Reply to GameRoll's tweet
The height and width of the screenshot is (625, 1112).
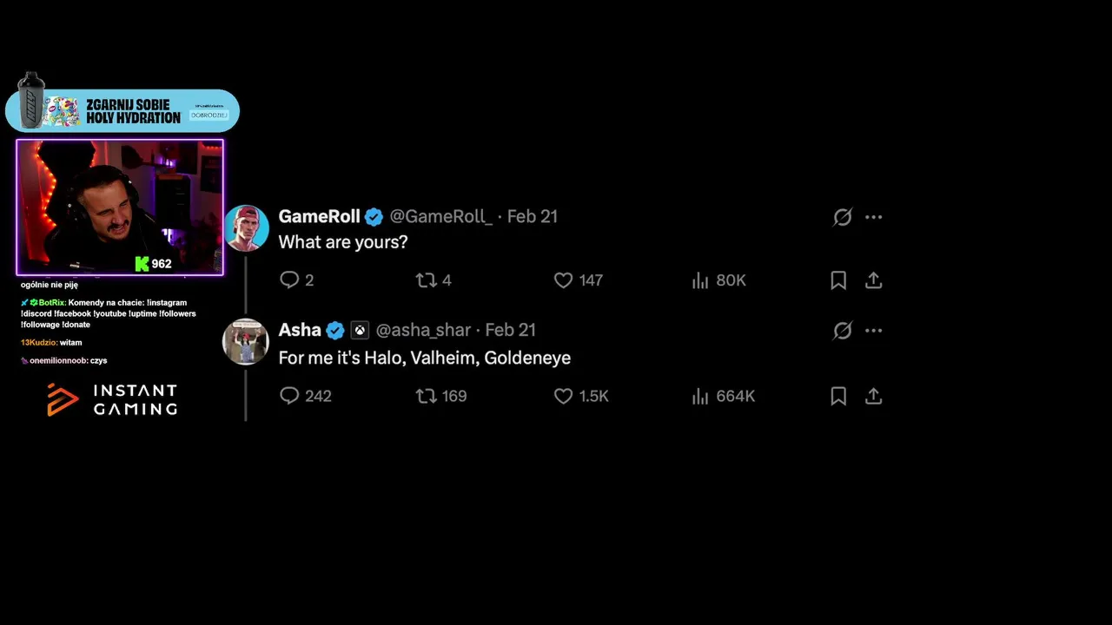click(289, 280)
